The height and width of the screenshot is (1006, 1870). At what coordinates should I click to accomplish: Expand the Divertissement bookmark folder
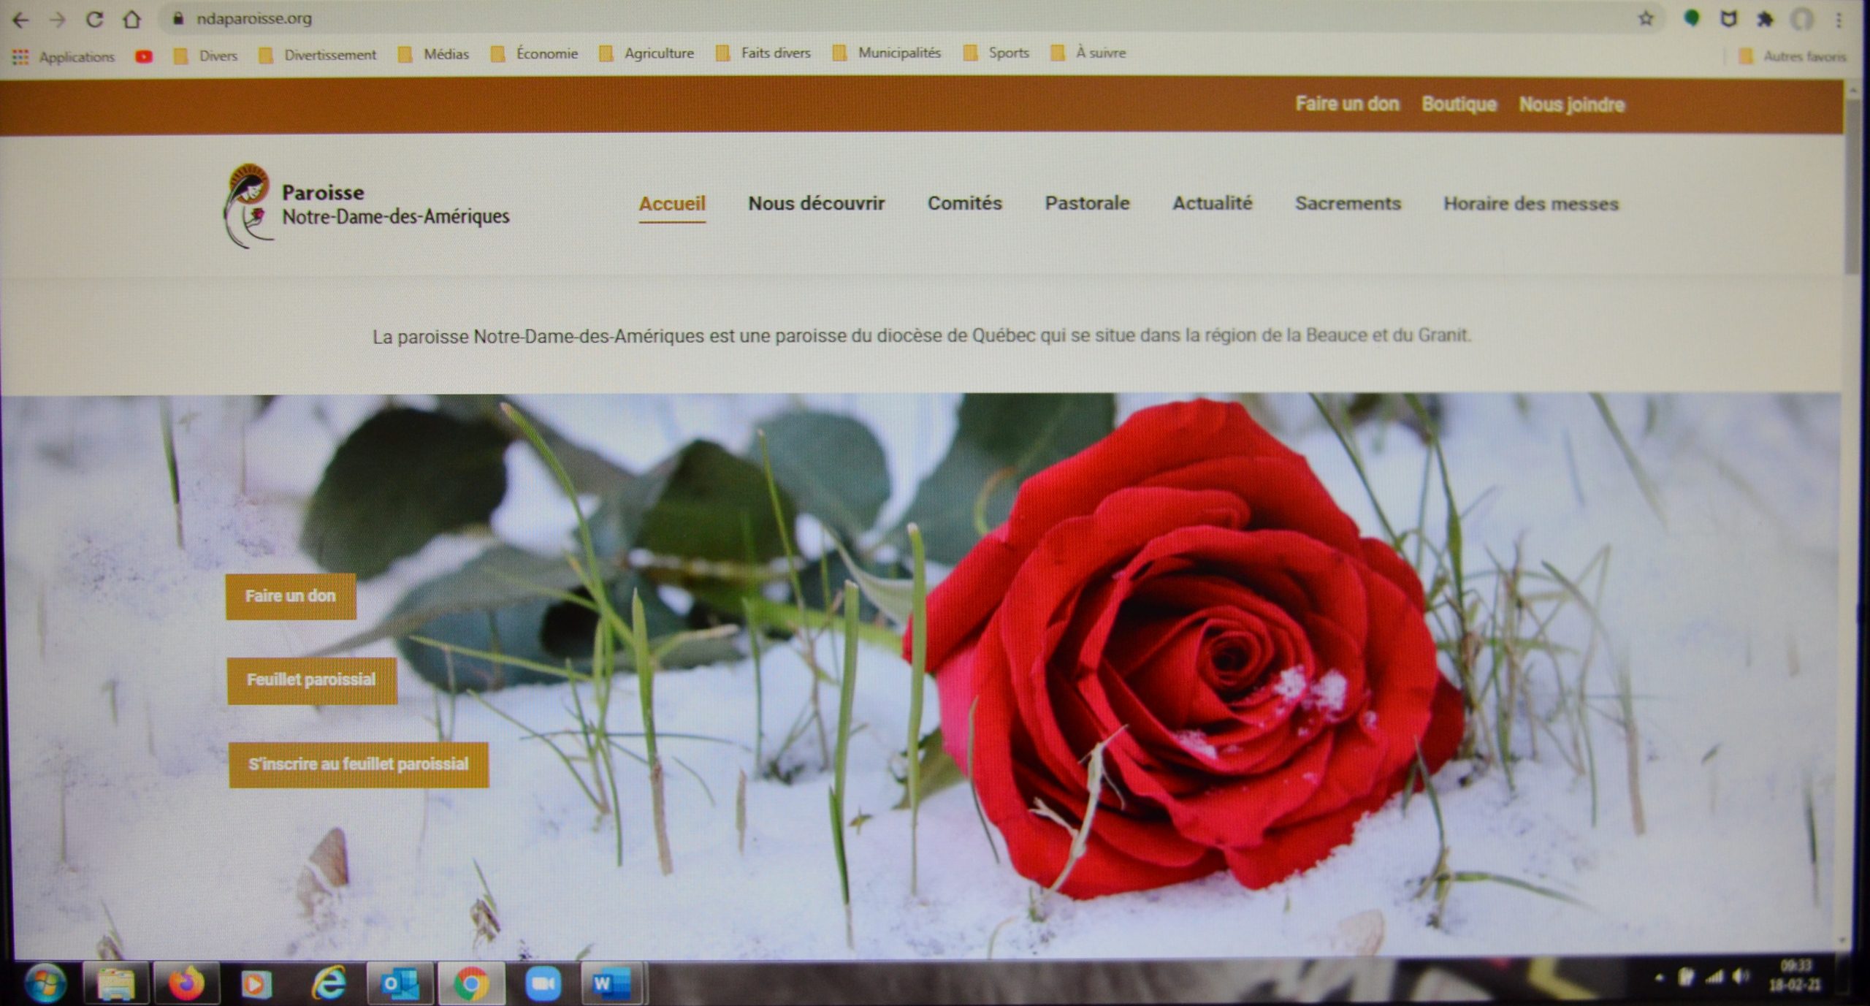[318, 55]
